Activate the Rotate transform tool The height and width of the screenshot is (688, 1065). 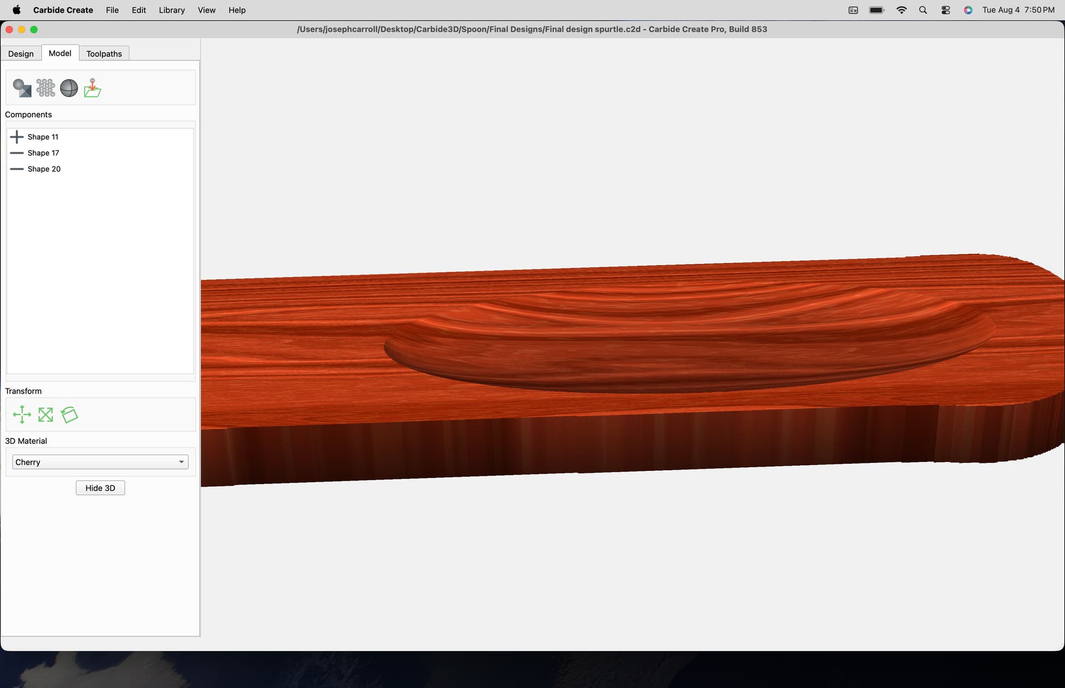point(69,415)
